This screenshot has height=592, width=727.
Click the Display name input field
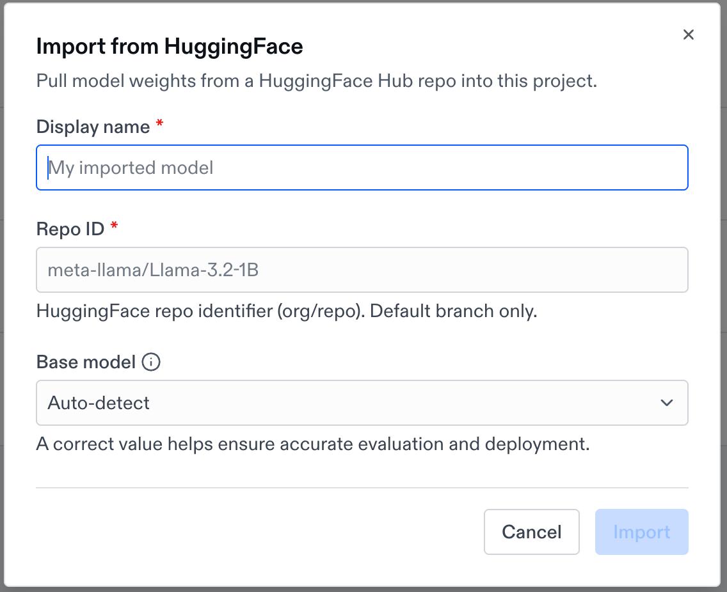pos(362,167)
